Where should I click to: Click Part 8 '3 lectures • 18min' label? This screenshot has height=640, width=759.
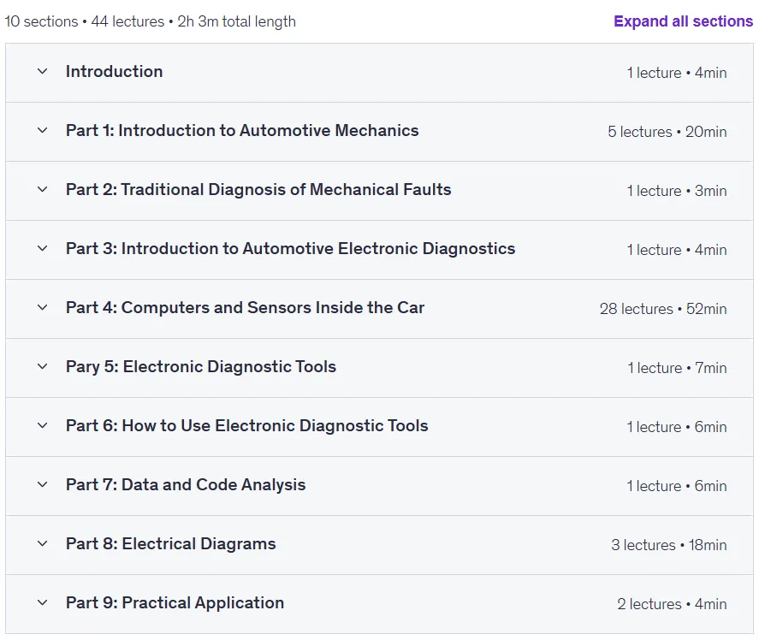pyautogui.click(x=668, y=545)
